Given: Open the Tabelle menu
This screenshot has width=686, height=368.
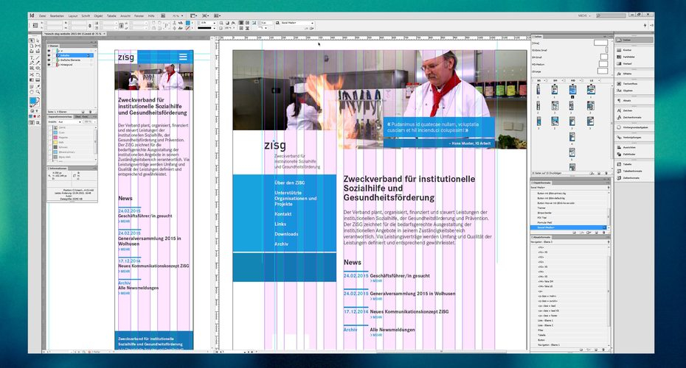Looking at the screenshot, I should point(111,15).
